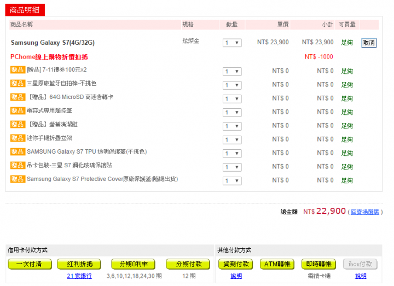
Task: Open the 21家銀行 link
Action: [x=79, y=276]
